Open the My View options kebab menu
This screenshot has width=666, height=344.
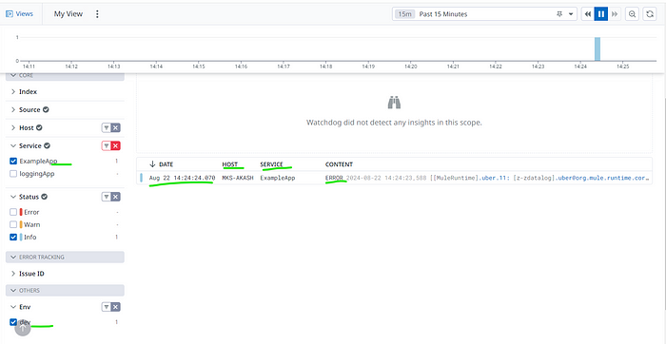coord(97,14)
